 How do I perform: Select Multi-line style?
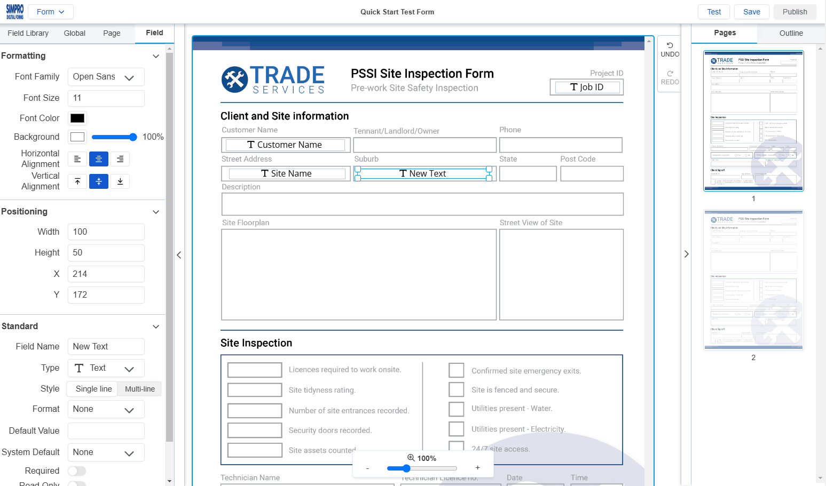click(140, 389)
